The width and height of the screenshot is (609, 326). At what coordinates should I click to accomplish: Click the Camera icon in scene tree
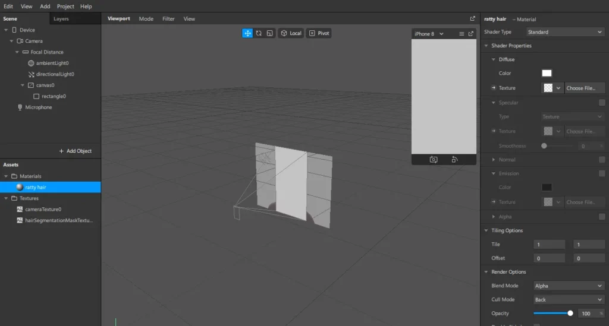click(x=20, y=41)
